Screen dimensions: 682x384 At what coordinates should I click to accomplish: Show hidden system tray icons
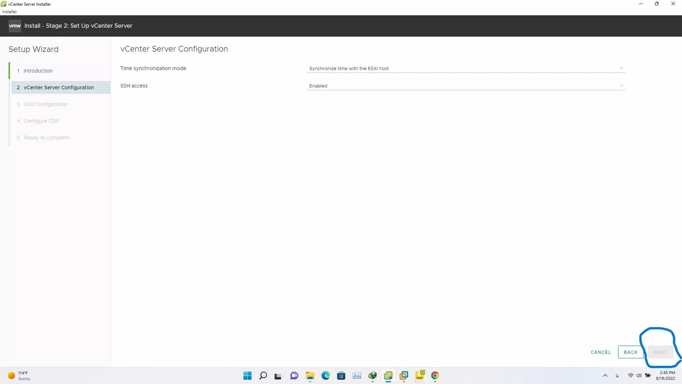(605, 375)
